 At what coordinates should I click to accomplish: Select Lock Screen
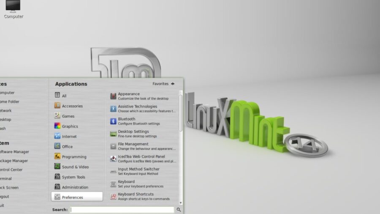click(9, 188)
